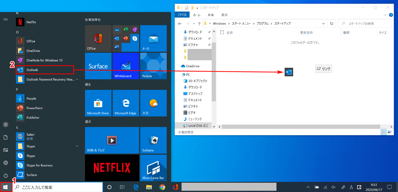Open Cortana from the taskbar
Viewport: 398px width, 192px height.
tap(109, 187)
